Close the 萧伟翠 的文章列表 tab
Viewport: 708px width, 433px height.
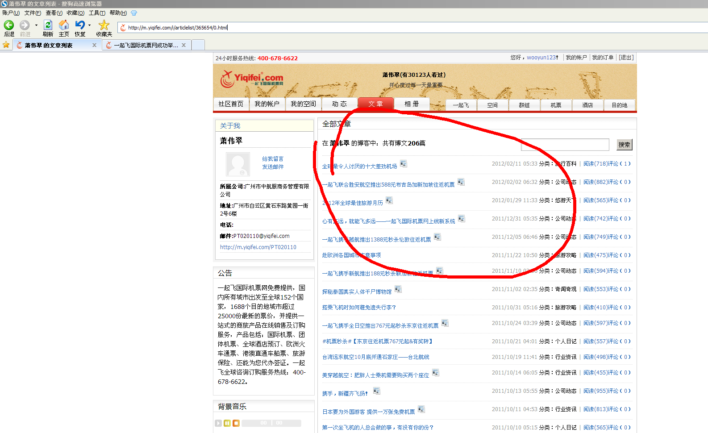(x=94, y=45)
